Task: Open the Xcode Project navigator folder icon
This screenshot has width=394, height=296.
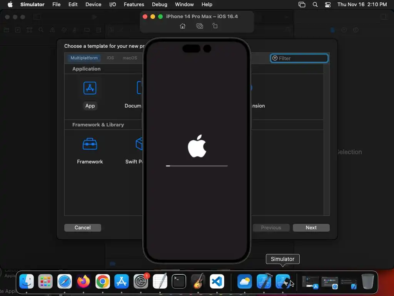Action: 6,30
